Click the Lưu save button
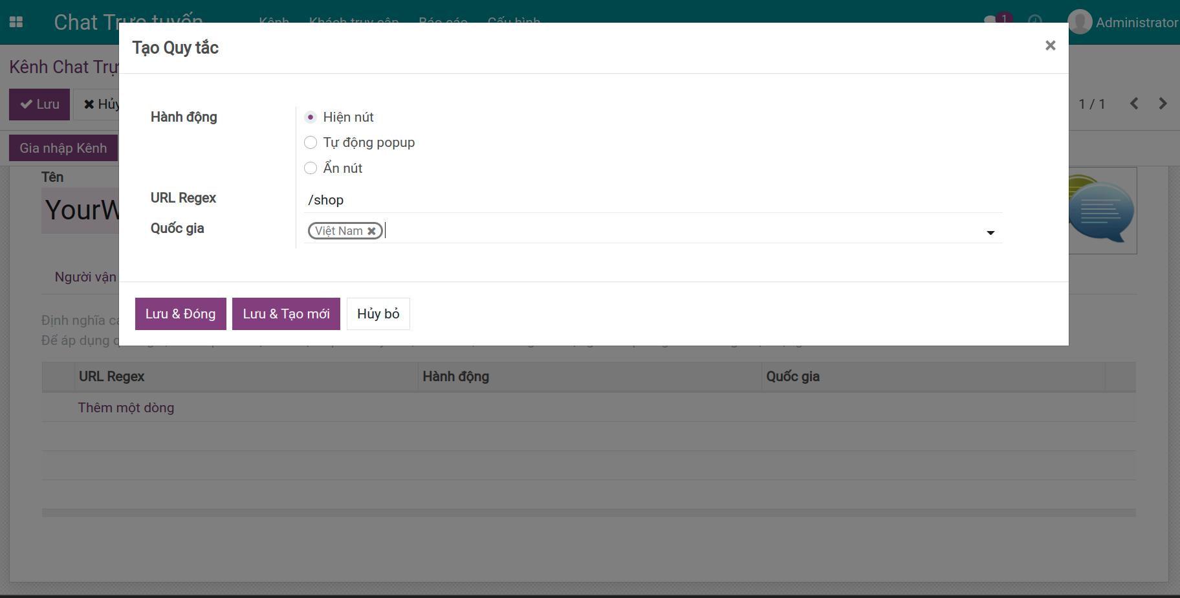 pyautogui.click(x=39, y=104)
